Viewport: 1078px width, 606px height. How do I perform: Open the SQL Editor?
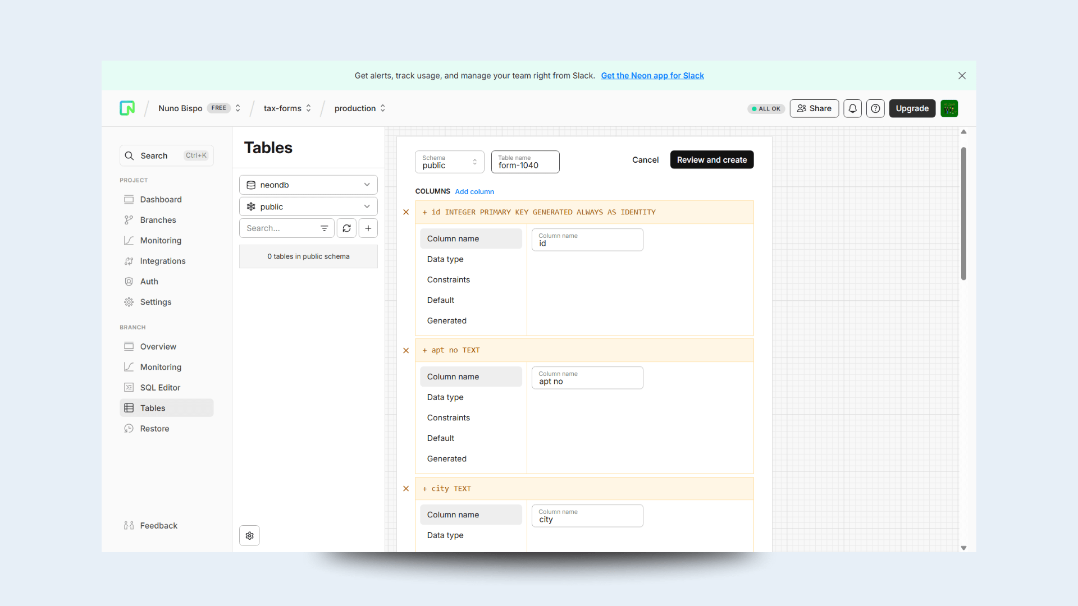click(159, 387)
